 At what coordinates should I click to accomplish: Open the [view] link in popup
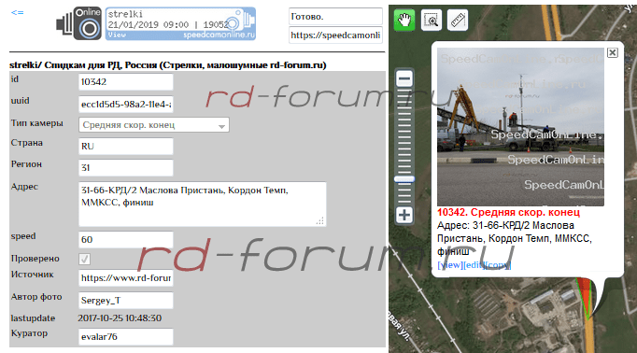tap(450, 265)
